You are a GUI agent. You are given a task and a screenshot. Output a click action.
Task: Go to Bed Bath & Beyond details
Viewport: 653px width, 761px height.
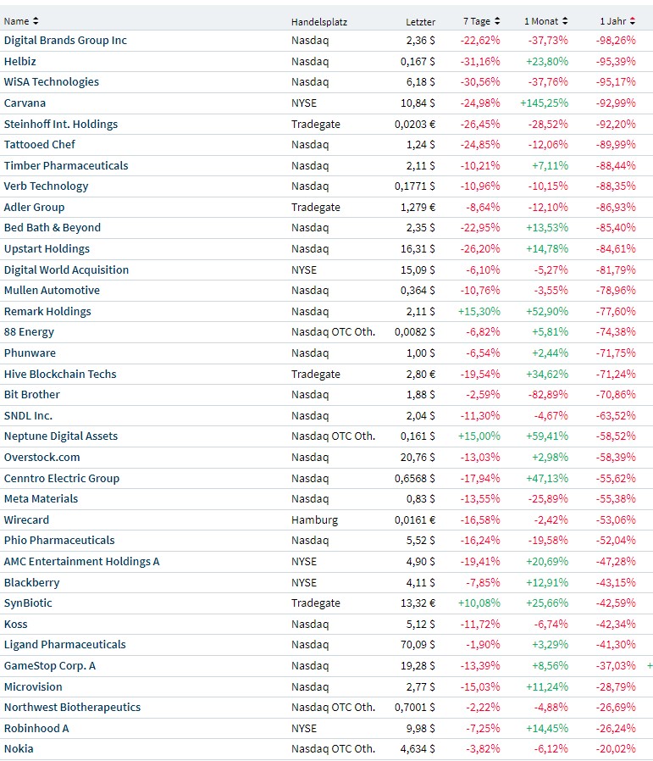pos(53,228)
